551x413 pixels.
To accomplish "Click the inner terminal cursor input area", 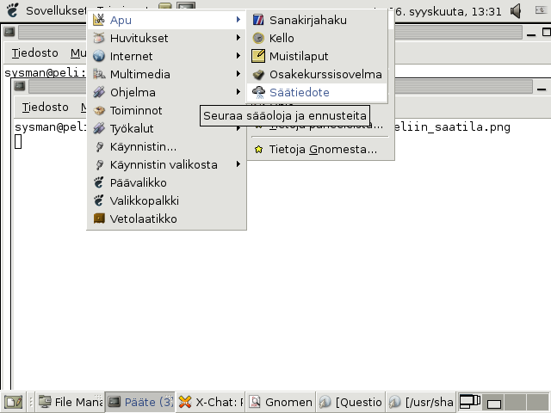I will [18, 142].
